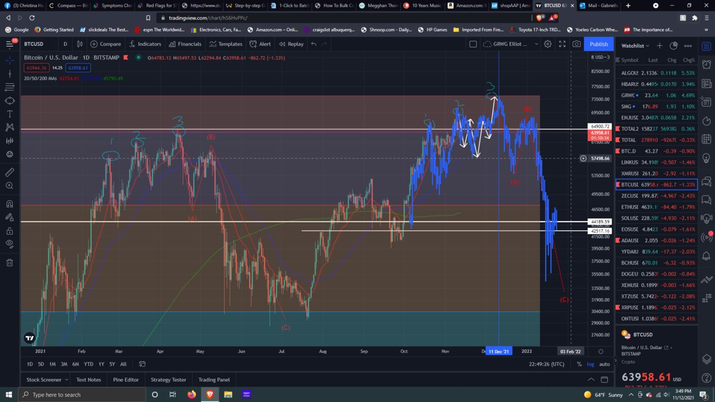Viewport: 715px width, 402px height.
Task: Take a snapshot with camera icon
Action: point(576,44)
